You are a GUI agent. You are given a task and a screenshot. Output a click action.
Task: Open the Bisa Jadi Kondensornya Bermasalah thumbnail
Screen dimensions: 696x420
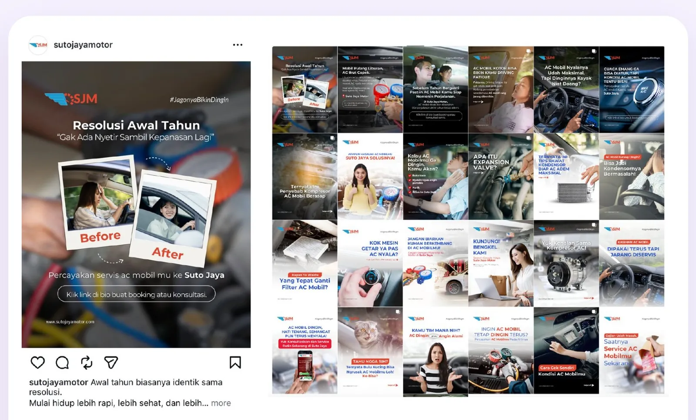coord(632,176)
